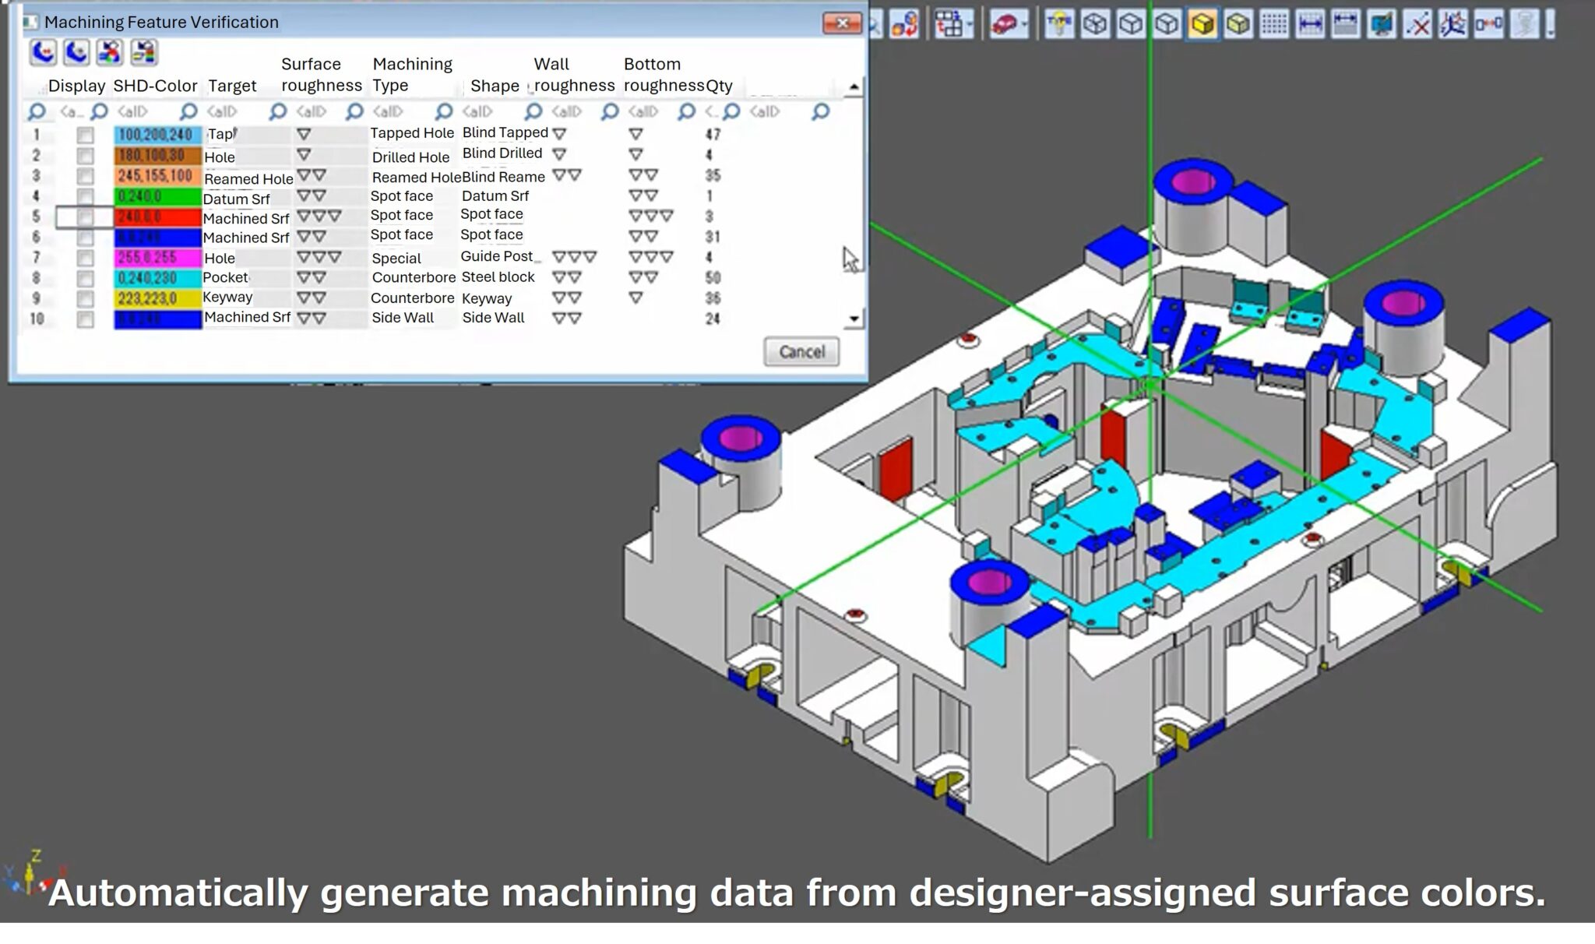Click the table scrollbar down arrow
The width and height of the screenshot is (1595, 944).
854,319
